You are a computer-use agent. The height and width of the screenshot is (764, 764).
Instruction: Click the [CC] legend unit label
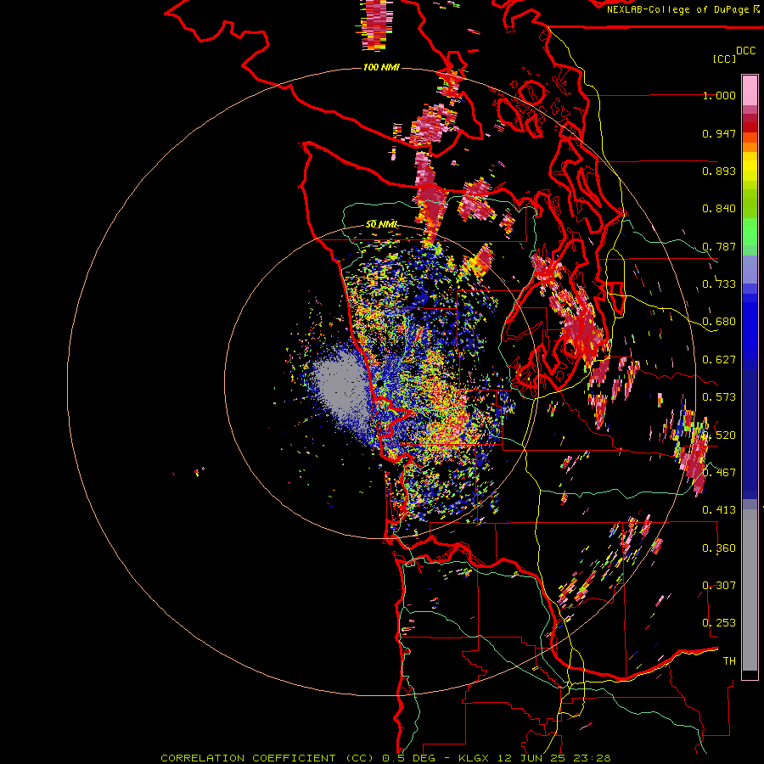coord(725,59)
